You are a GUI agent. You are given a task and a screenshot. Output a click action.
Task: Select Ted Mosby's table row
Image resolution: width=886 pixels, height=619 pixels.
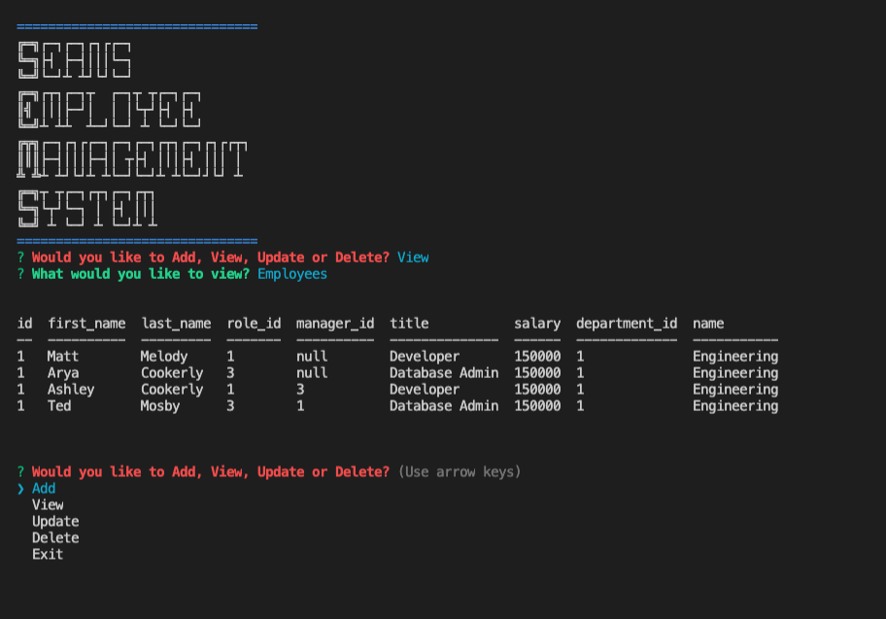point(389,405)
